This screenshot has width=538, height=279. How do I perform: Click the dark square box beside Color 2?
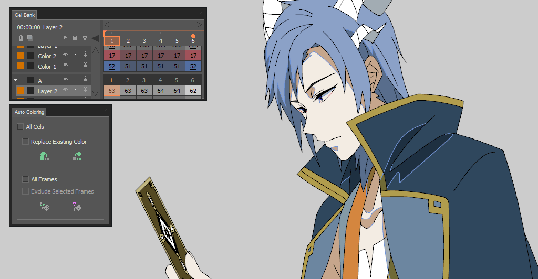30,56
